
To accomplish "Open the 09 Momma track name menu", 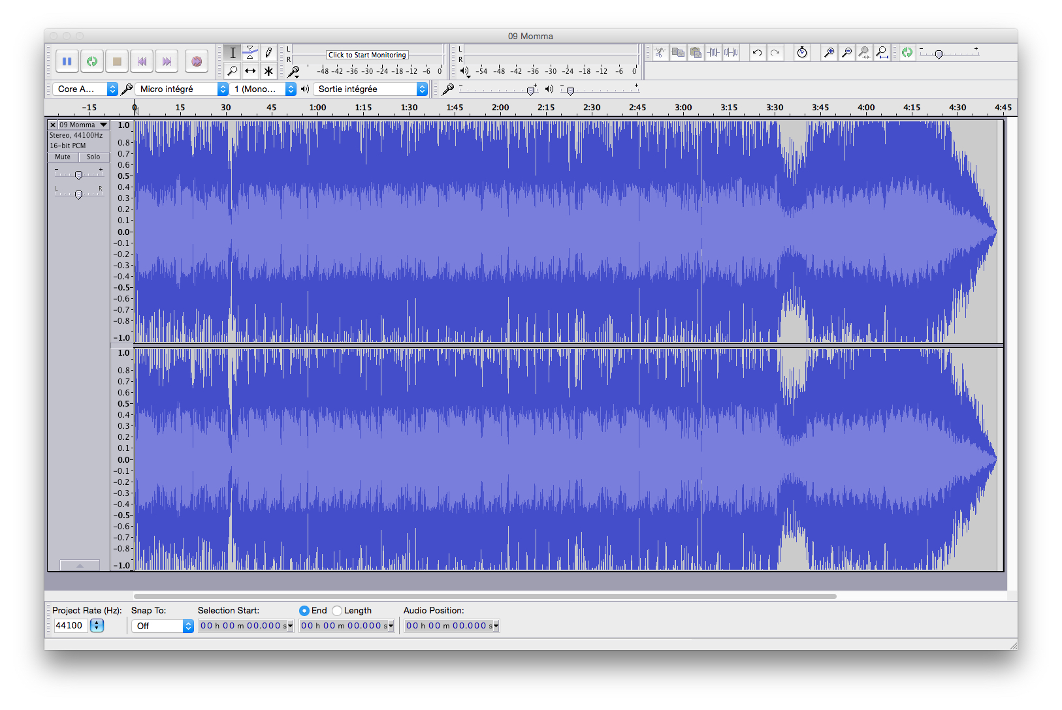I will click(x=103, y=124).
